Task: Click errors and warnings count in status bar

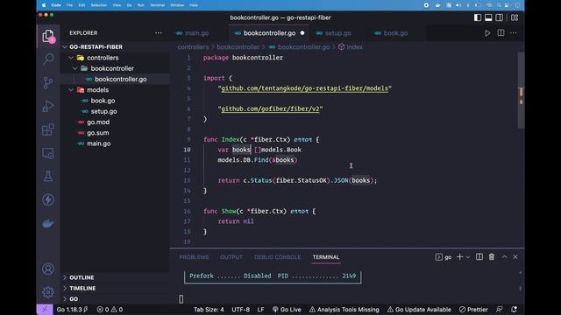Action: point(110,309)
